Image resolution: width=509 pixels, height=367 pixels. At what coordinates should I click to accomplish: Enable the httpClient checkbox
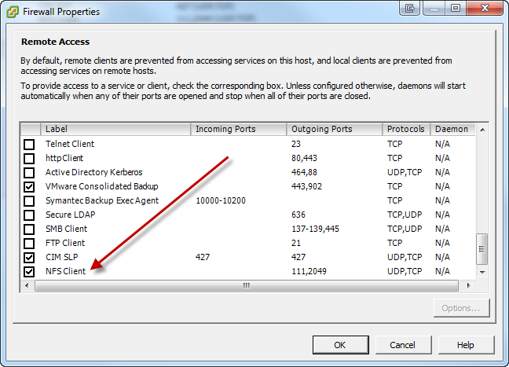[29, 159]
